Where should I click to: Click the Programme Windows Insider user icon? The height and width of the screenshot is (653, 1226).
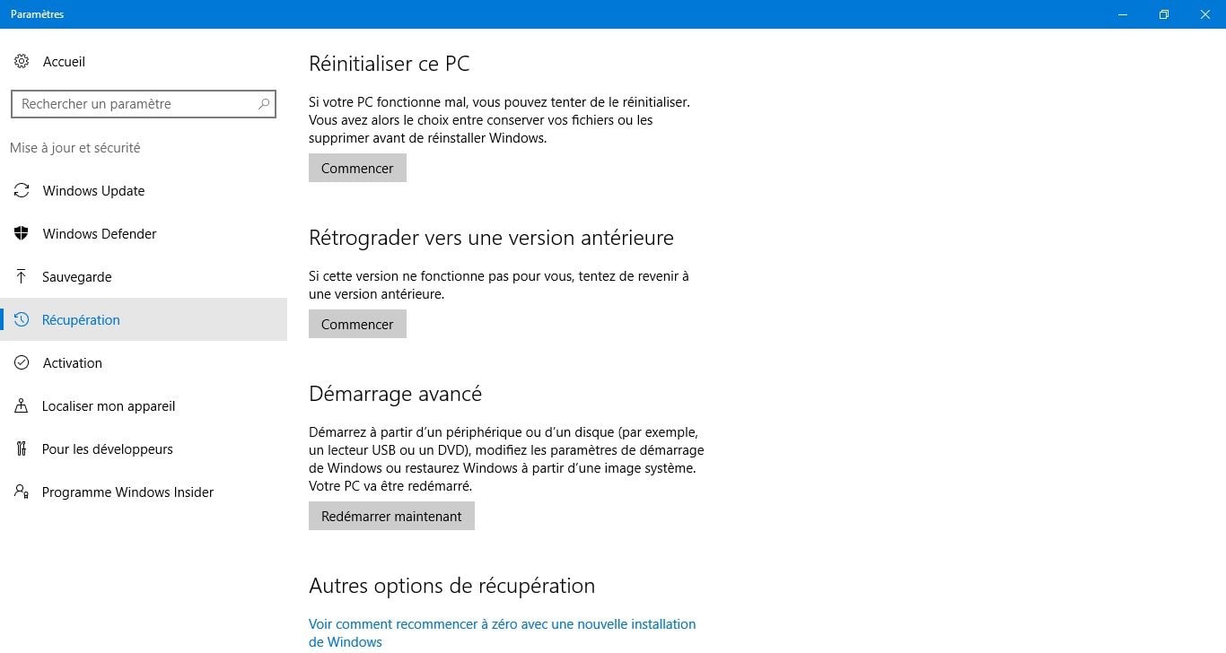[x=22, y=492]
